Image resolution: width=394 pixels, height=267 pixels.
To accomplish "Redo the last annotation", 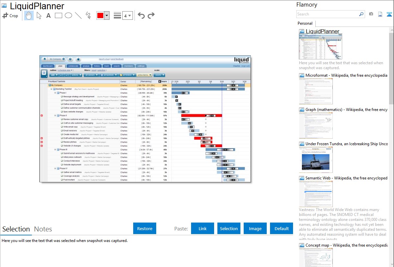I will pos(151,15).
